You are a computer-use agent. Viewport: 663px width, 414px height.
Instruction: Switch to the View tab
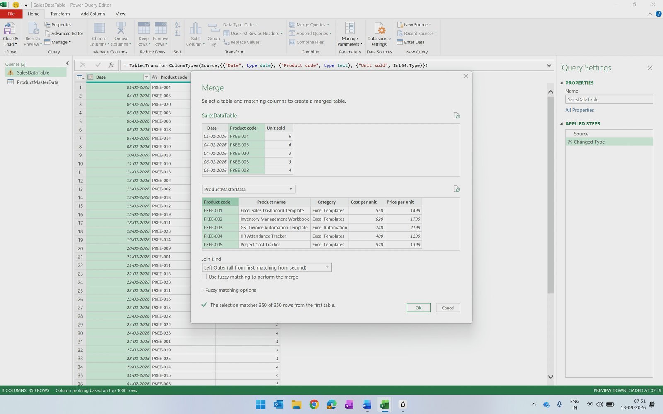(120, 14)
